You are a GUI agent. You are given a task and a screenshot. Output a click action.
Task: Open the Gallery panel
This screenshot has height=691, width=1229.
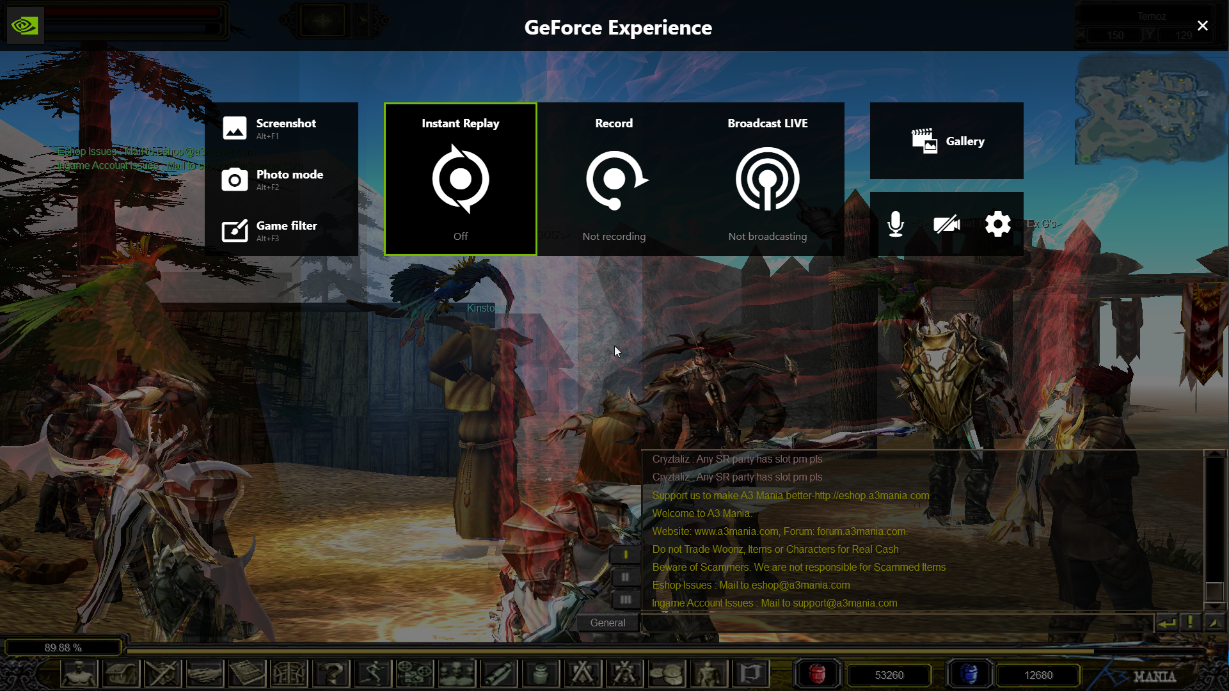click(947, 141)
